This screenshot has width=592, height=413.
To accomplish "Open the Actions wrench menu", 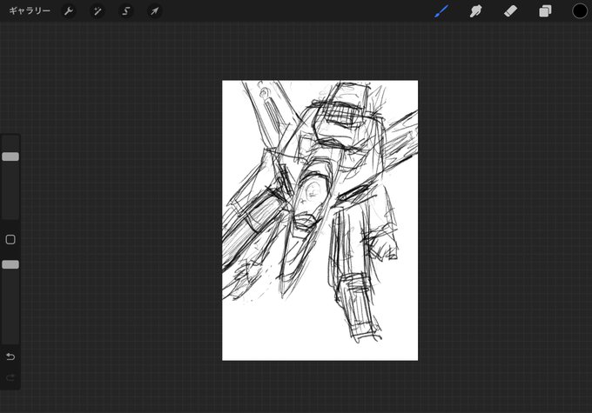I will click(69, 11).
